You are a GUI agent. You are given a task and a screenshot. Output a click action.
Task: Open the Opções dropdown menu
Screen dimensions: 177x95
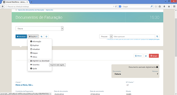click(x=33, y=36)
